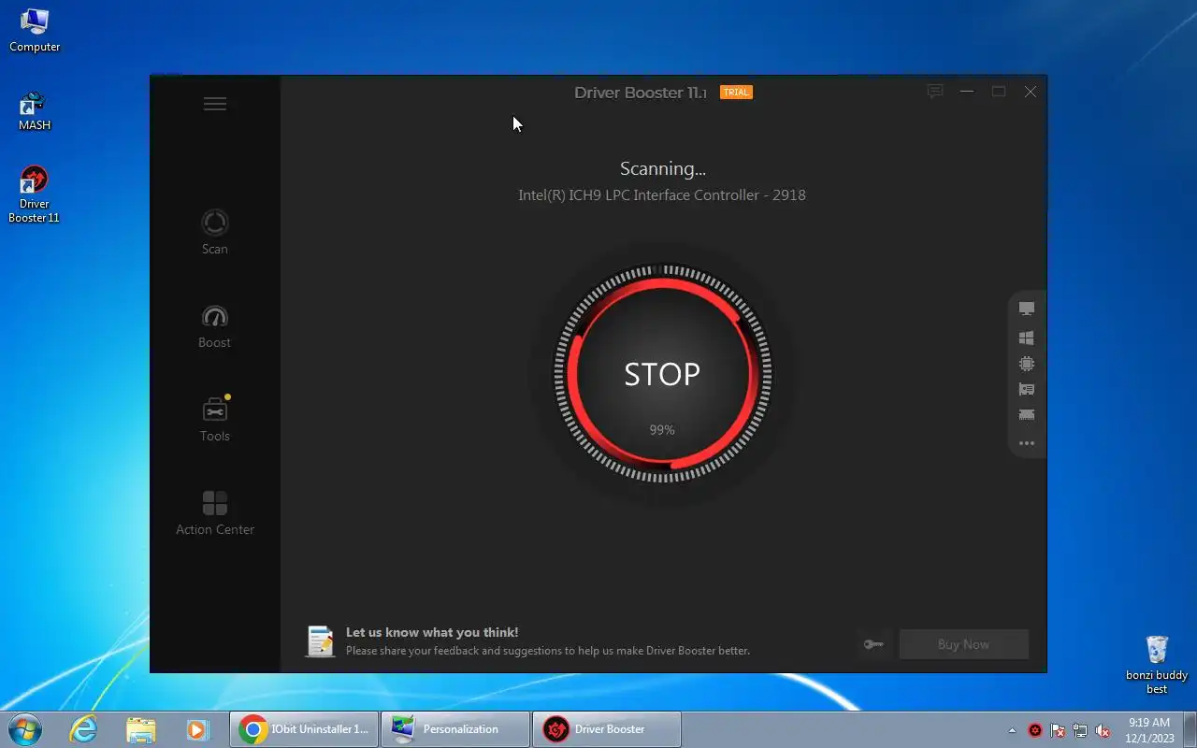Show hidden tray icons arrow
This screenshot has width=1197, height=748.
[1012, 730]
